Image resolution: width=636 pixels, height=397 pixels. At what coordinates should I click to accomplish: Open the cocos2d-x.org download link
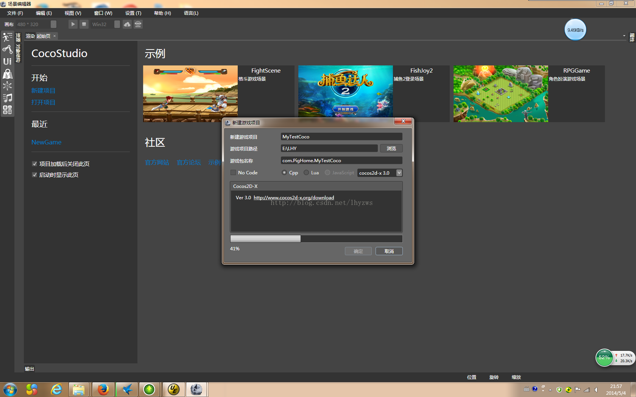pos(294,197)
